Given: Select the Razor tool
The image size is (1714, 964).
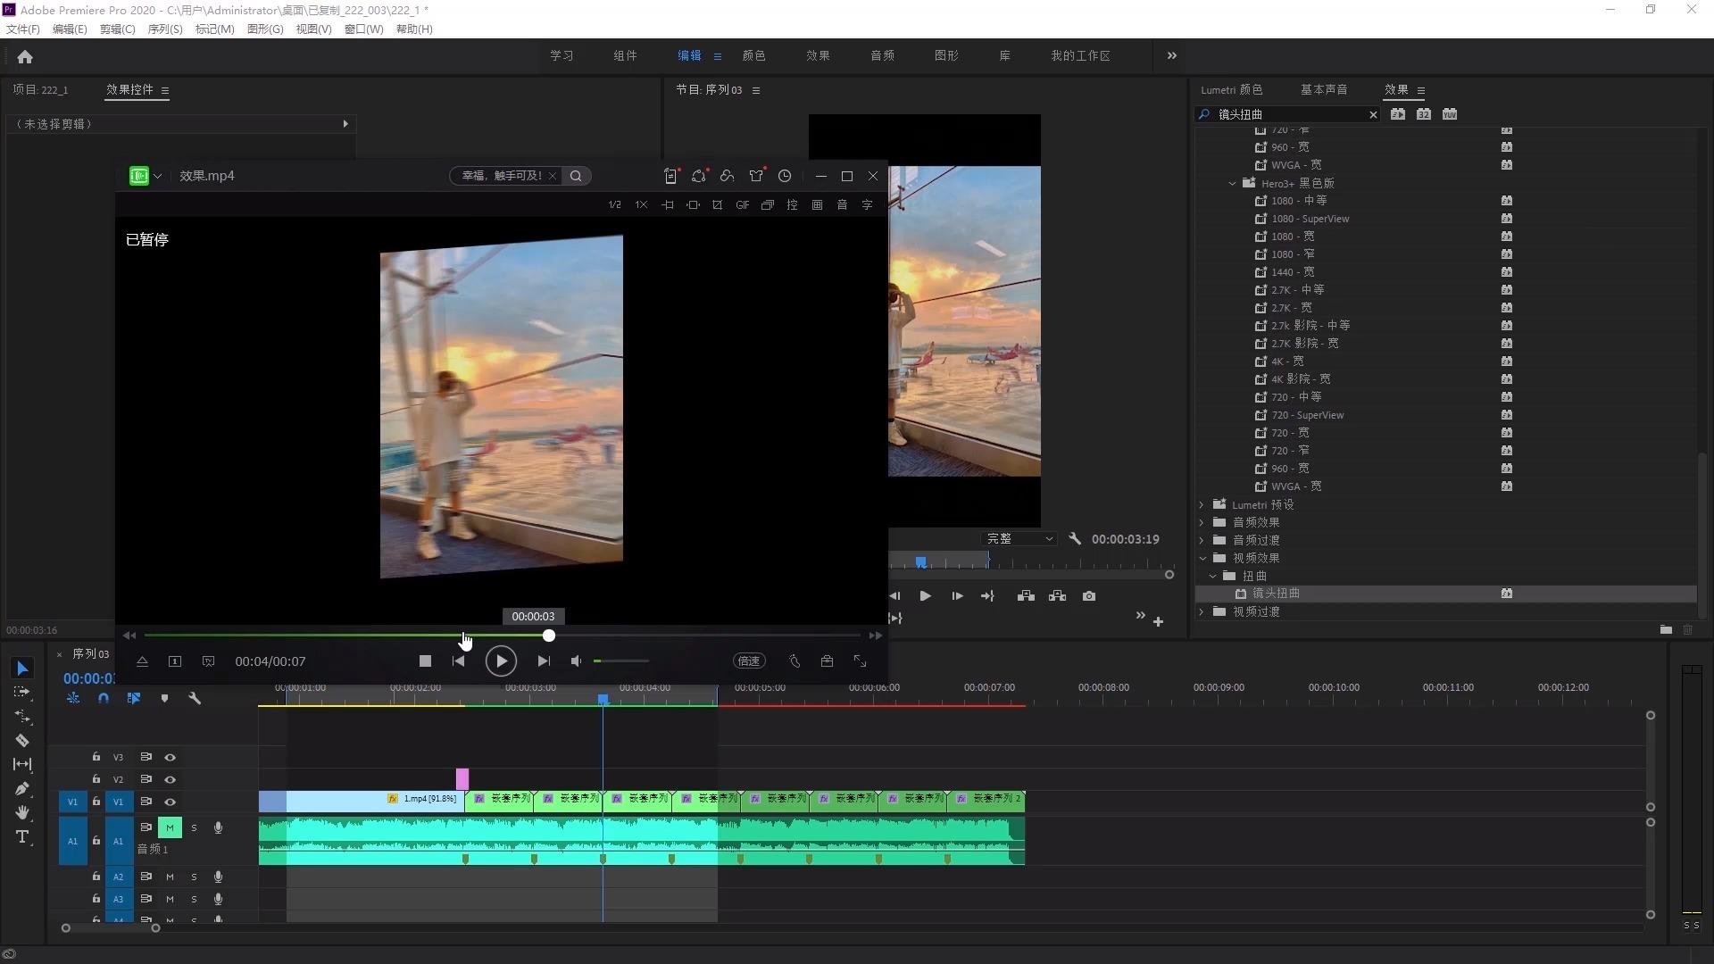Looking at the screenshot, I should click(22, 741).
